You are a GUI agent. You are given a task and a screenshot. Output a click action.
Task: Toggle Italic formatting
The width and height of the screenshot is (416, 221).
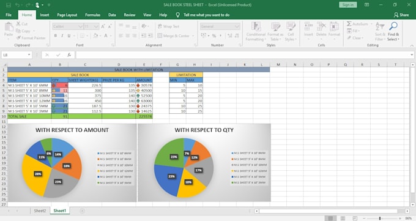tap(62, 36)
